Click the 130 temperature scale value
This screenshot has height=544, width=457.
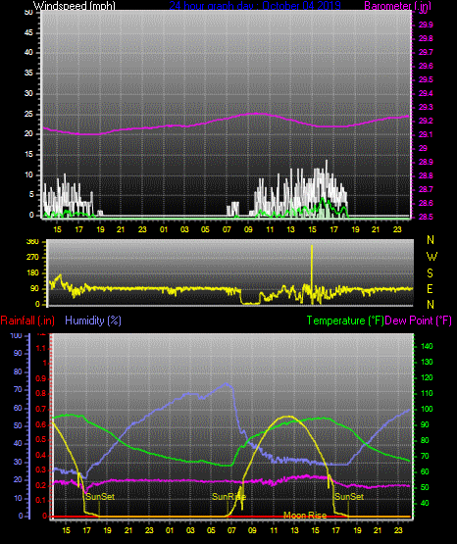[427, 363]
